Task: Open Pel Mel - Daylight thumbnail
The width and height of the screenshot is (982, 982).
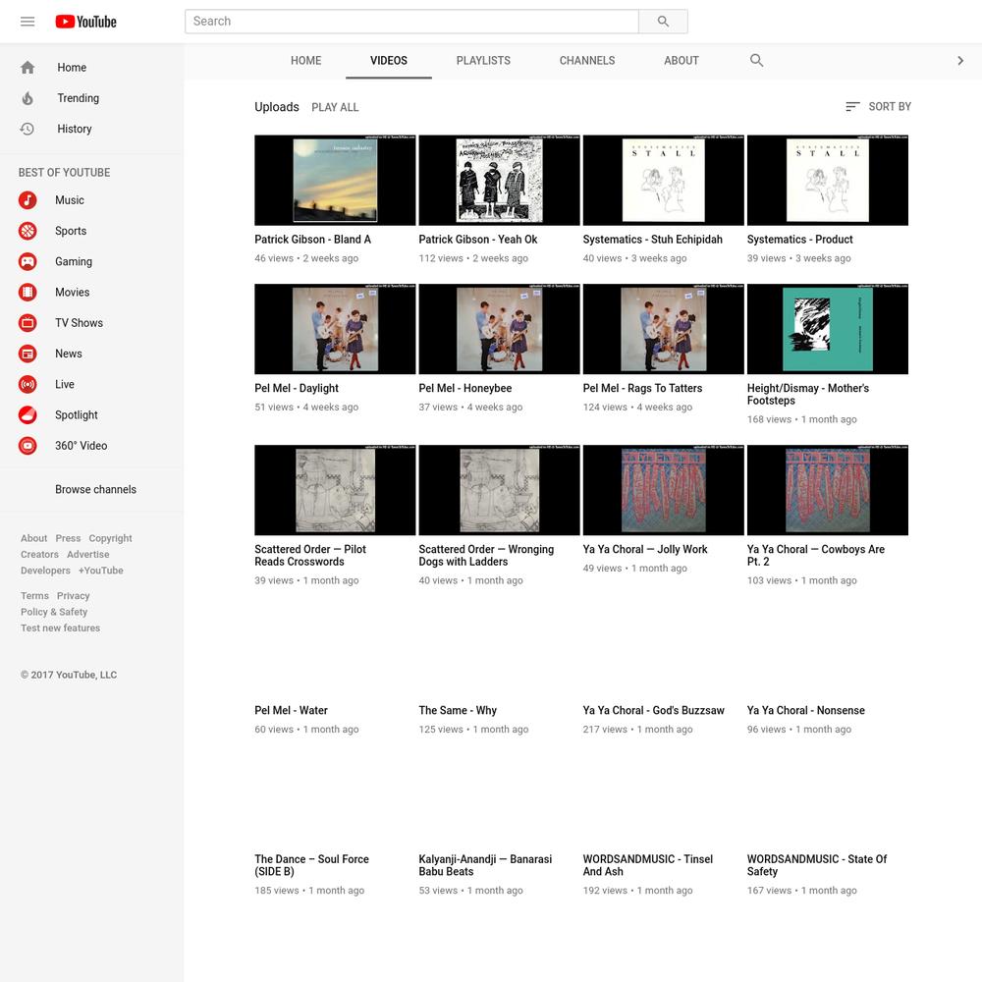Action: tap(335, 329)
